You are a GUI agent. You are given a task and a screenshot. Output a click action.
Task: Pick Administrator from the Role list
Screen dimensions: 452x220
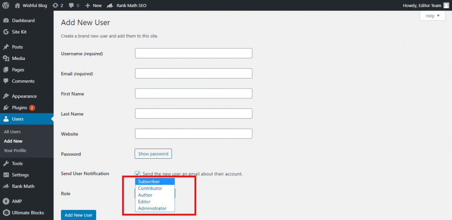point(155,208)
